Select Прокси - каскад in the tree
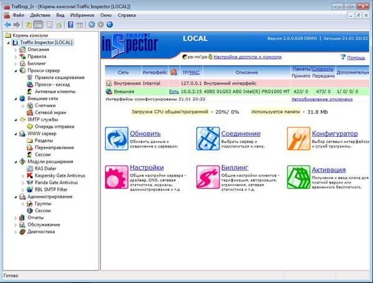Screen dimensions: 373x283 point(52,85)
